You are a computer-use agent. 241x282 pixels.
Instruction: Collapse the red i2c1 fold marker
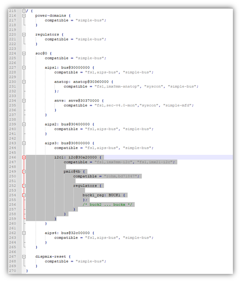(x=24, y=157)
